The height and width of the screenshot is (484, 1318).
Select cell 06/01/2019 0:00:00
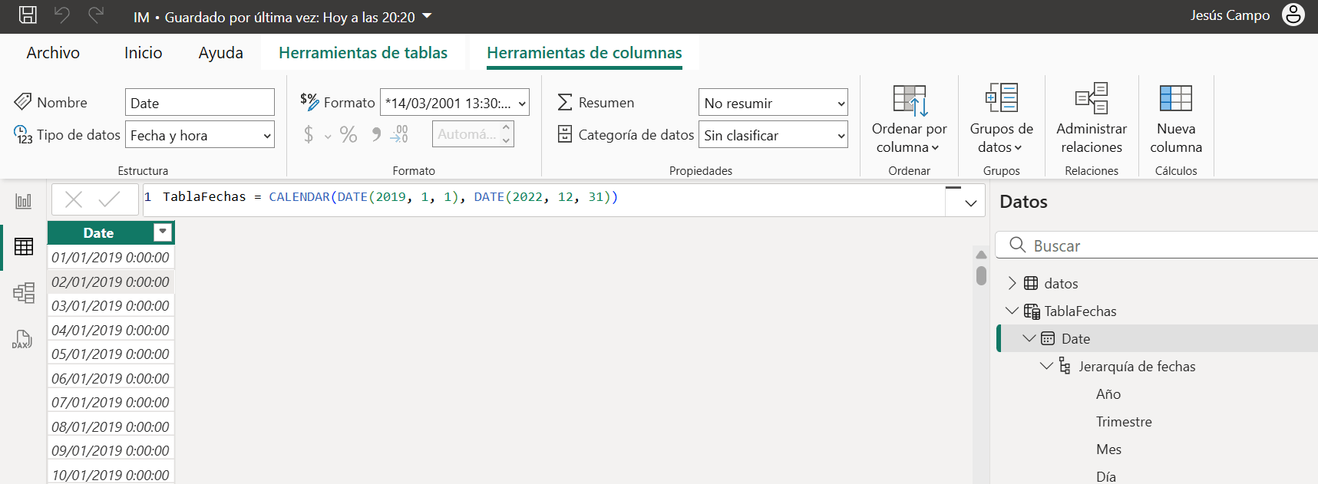tap(111, 378)
